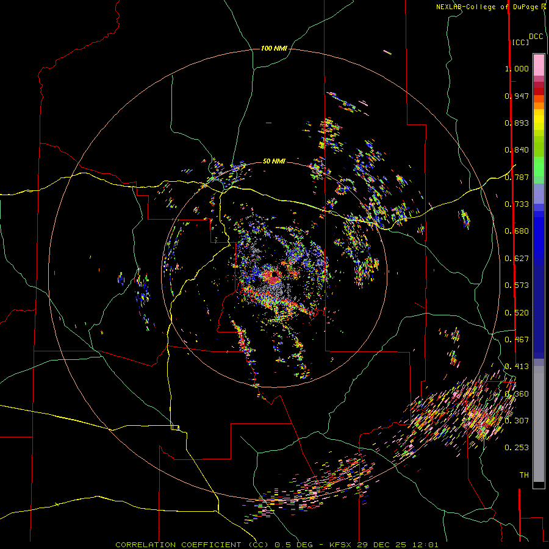
Task: Click the 0.253 scale value
Action: click(x=517, y=448)
